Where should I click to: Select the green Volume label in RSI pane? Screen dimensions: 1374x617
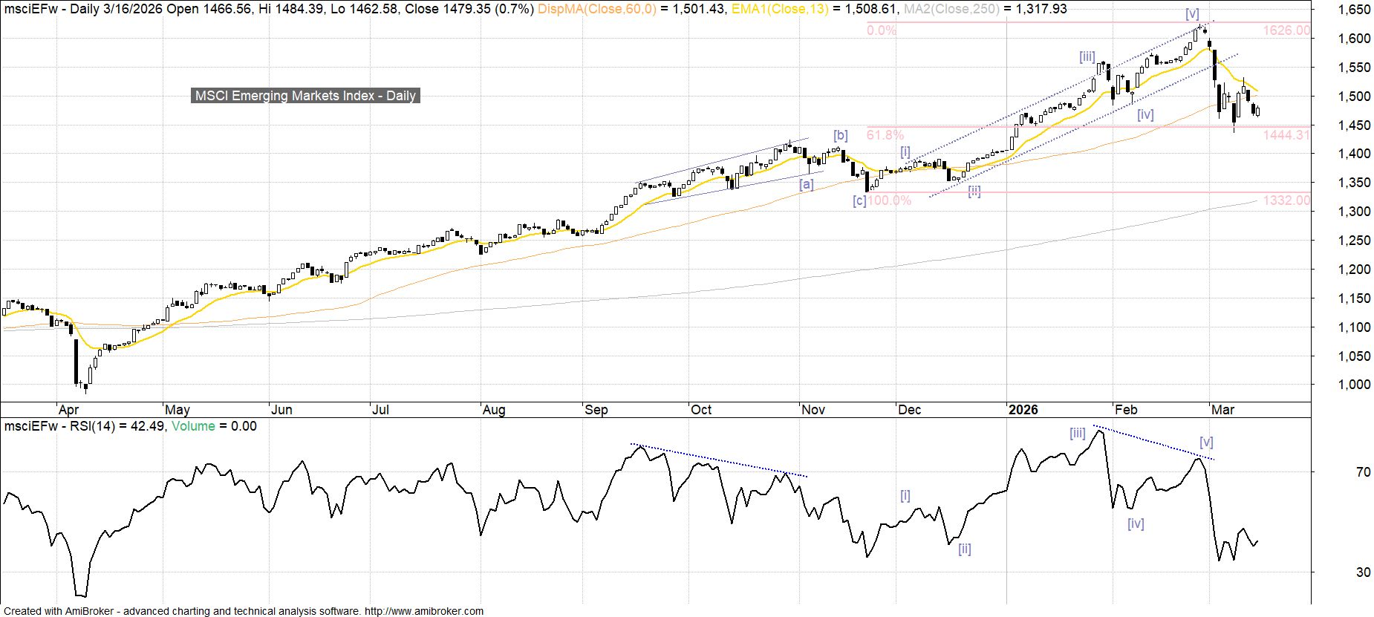coord(193,426)
